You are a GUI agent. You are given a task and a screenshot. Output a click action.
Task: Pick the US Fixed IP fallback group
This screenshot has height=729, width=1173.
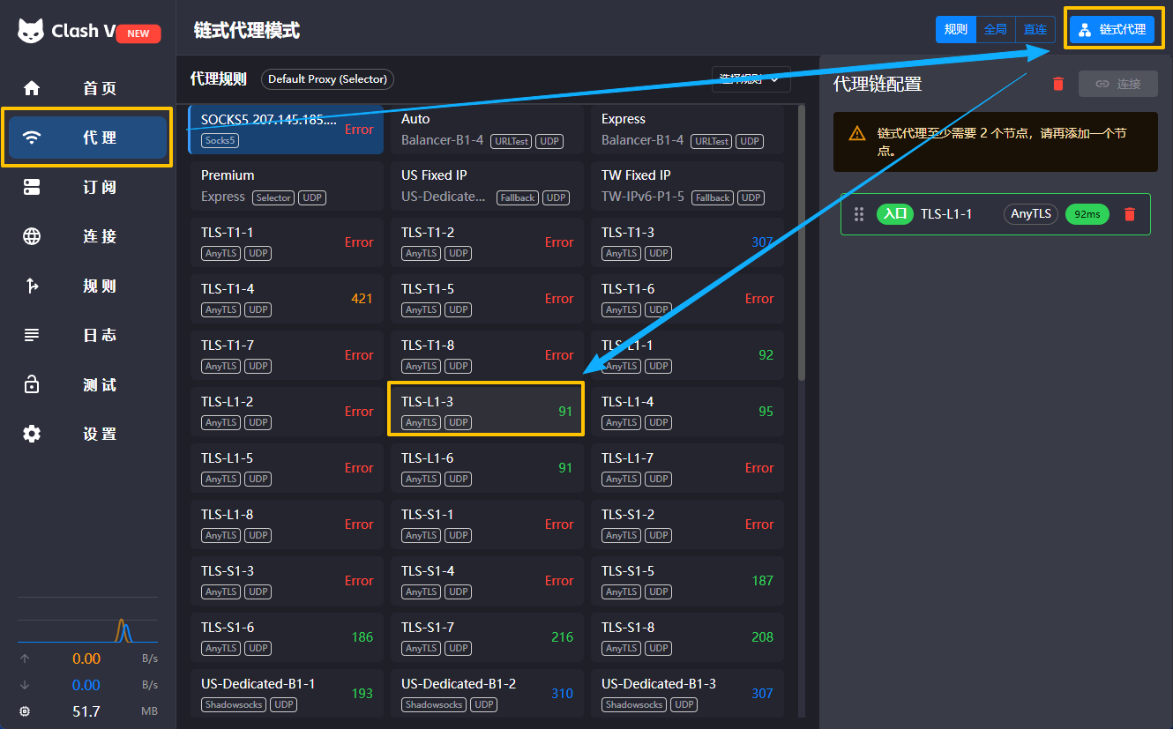[x=487, y=186]
